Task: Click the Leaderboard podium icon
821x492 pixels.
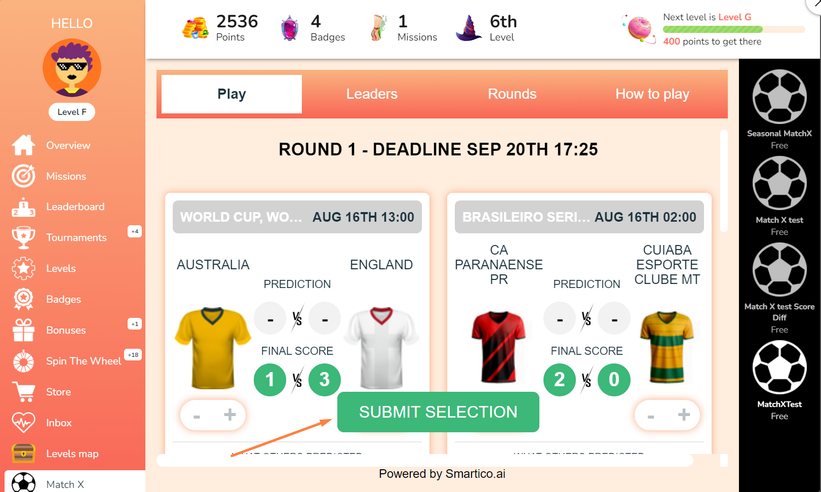Action: pyautogui.click(x=23, y=207)
